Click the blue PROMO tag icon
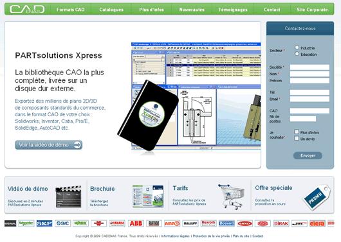Image resolution: width=341 pixels, height=242 pixels. 317,197
